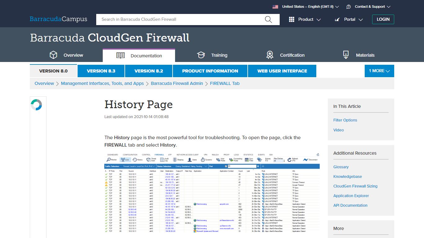Select the Documentation tab
The image size is (424, 238).
(x=139, y=55)
